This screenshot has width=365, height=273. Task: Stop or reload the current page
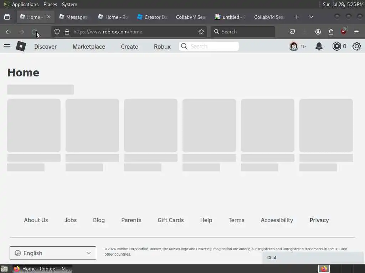(34, 32)
